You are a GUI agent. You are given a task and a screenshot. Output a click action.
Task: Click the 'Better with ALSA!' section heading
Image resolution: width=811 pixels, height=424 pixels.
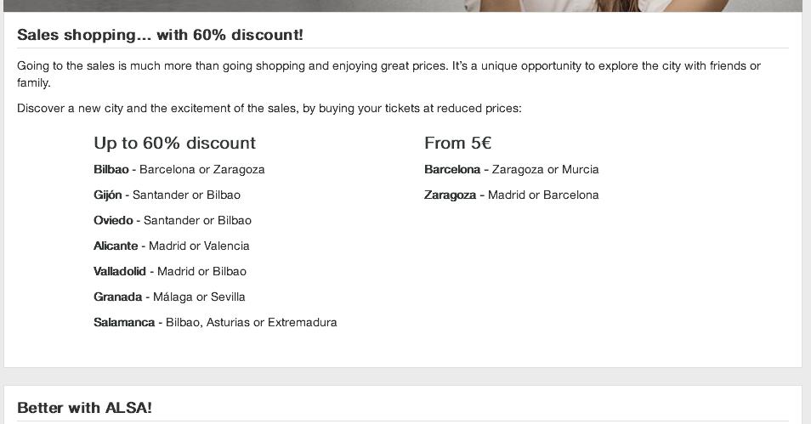coord(84,408)
